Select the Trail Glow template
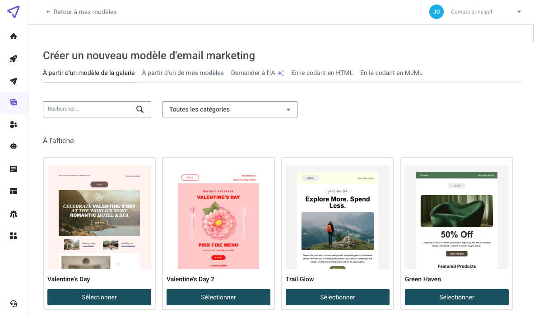The width and height of the screenshot is (534, 317). 338,297
